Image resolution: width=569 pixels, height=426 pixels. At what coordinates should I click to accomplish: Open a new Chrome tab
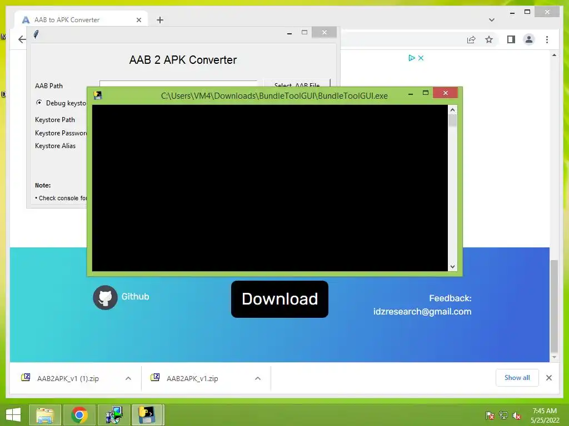160,20
